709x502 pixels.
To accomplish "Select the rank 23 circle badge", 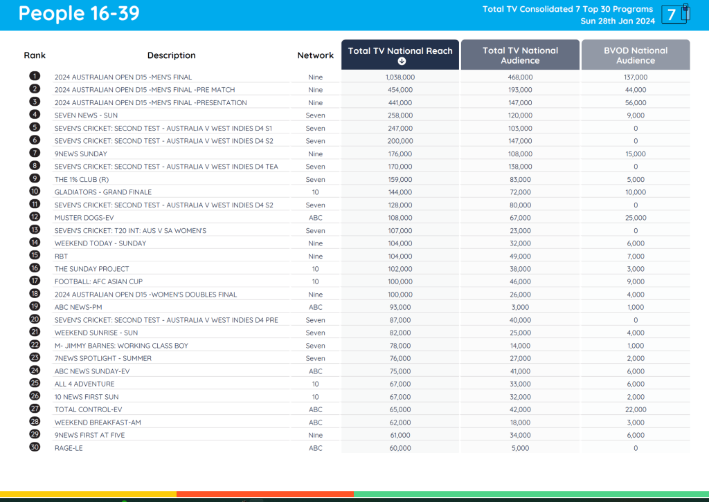I will point(35,357).
